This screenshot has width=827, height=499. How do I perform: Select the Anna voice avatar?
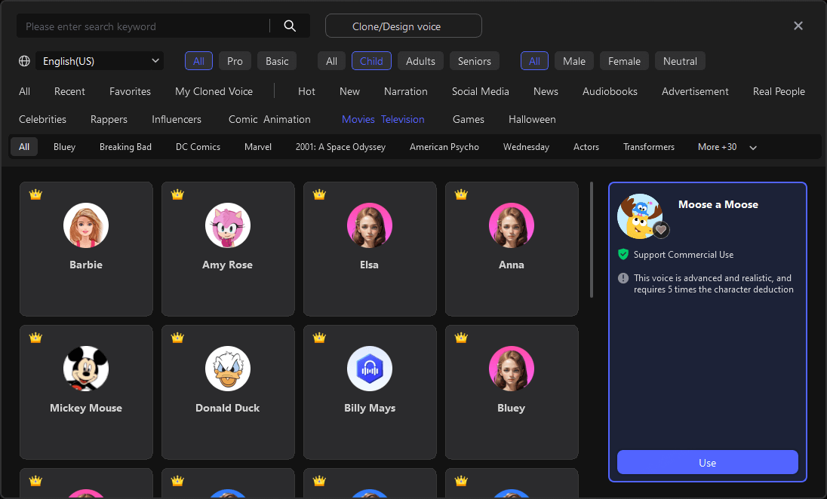[x=512, y=225]
